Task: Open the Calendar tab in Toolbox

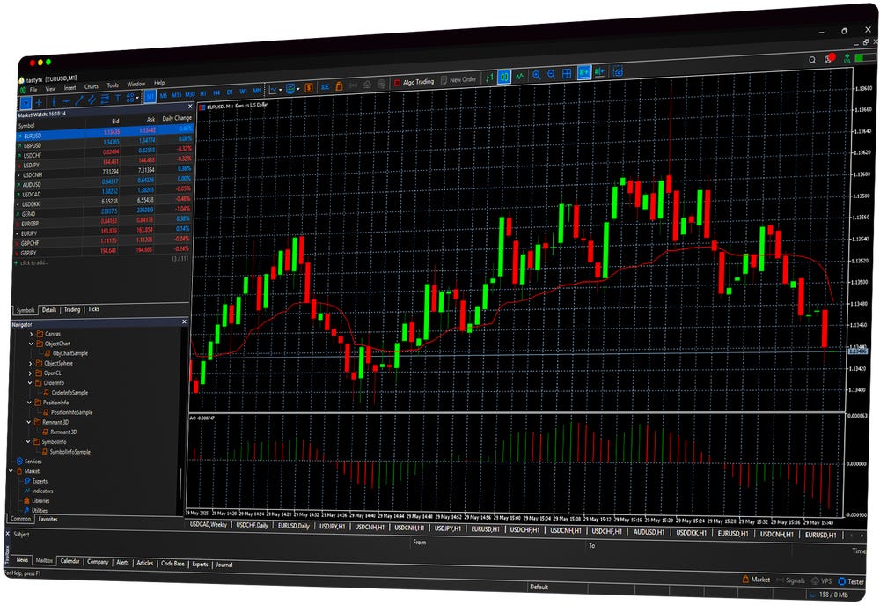Action: (70, 561)
